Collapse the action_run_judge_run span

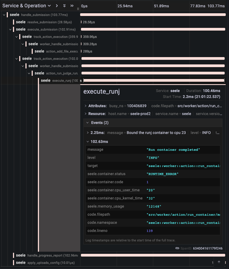29,73
